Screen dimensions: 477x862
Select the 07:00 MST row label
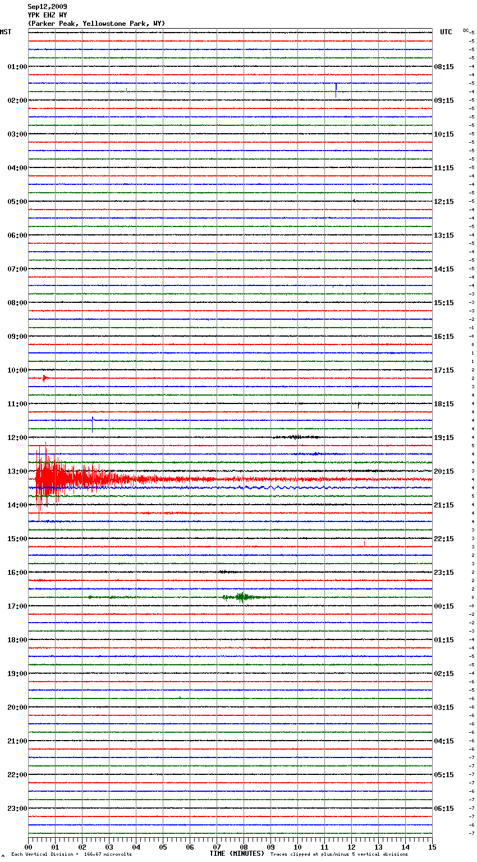tap(17, 269)
